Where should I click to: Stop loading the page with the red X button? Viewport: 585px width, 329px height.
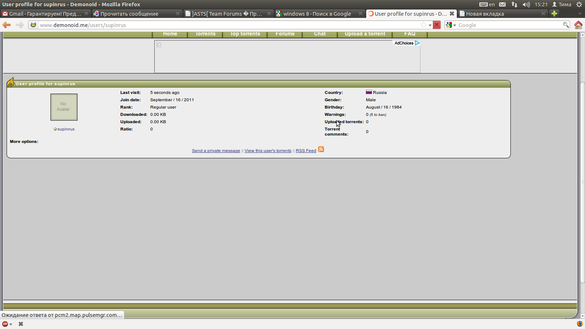[x=437, y=25]
